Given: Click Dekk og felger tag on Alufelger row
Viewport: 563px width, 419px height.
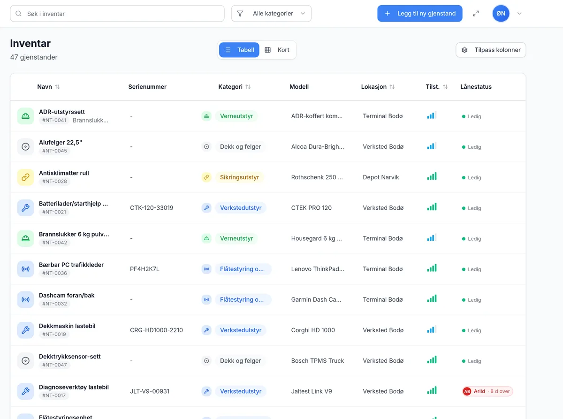Looking at the screenshot, I should click(240, 146).
